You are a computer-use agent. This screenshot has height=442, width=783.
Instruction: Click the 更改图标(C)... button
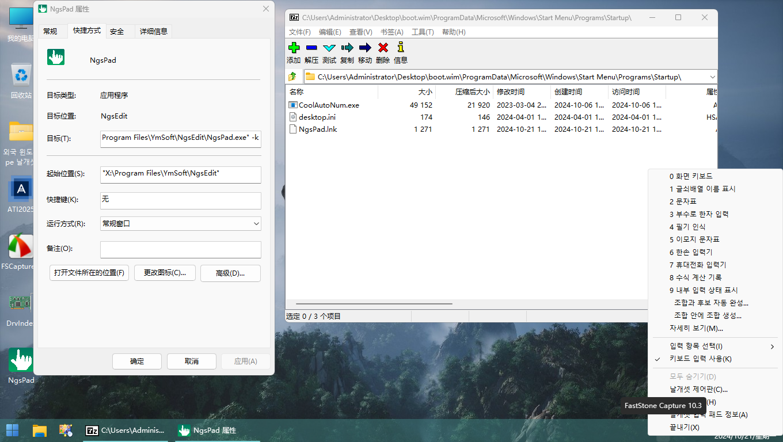[165, 273]
